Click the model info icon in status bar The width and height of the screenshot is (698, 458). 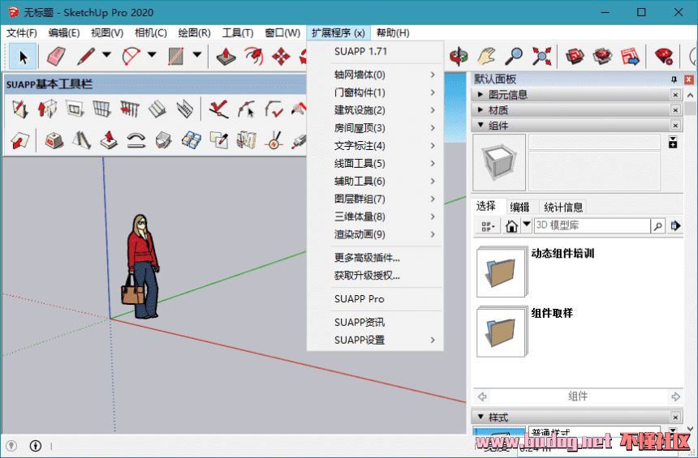pos(36,446)
